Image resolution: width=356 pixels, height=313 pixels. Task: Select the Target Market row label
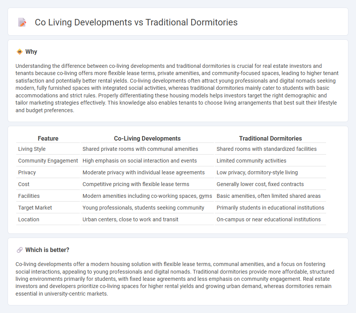(x=35, y=208)
